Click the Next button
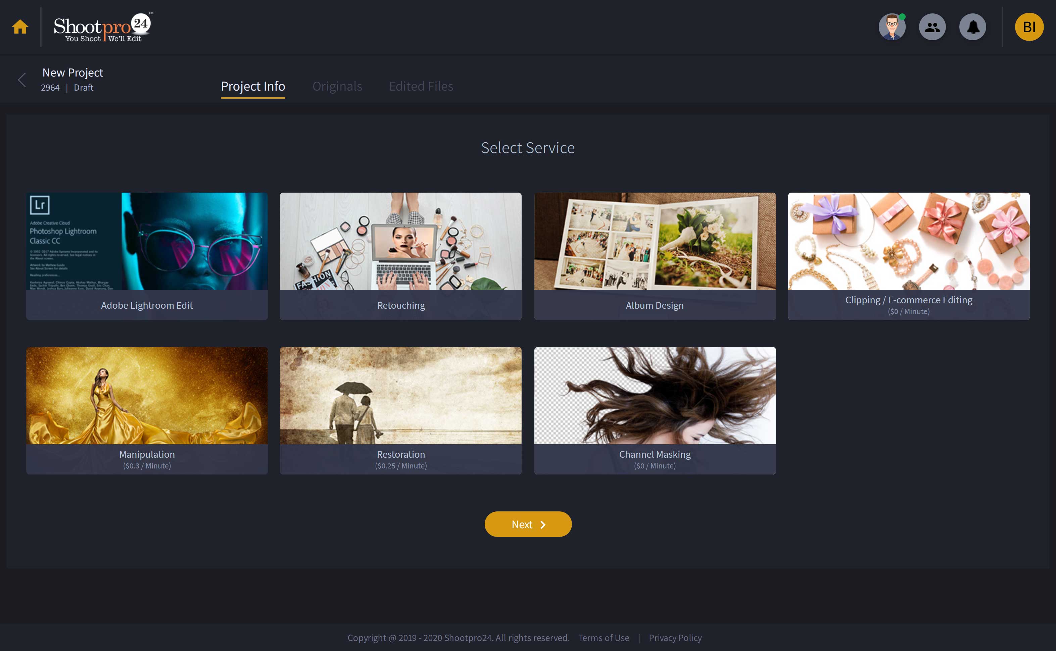The width and height of the screenshot is (1056, 651). pyautogui.click(x=528, y=524)
